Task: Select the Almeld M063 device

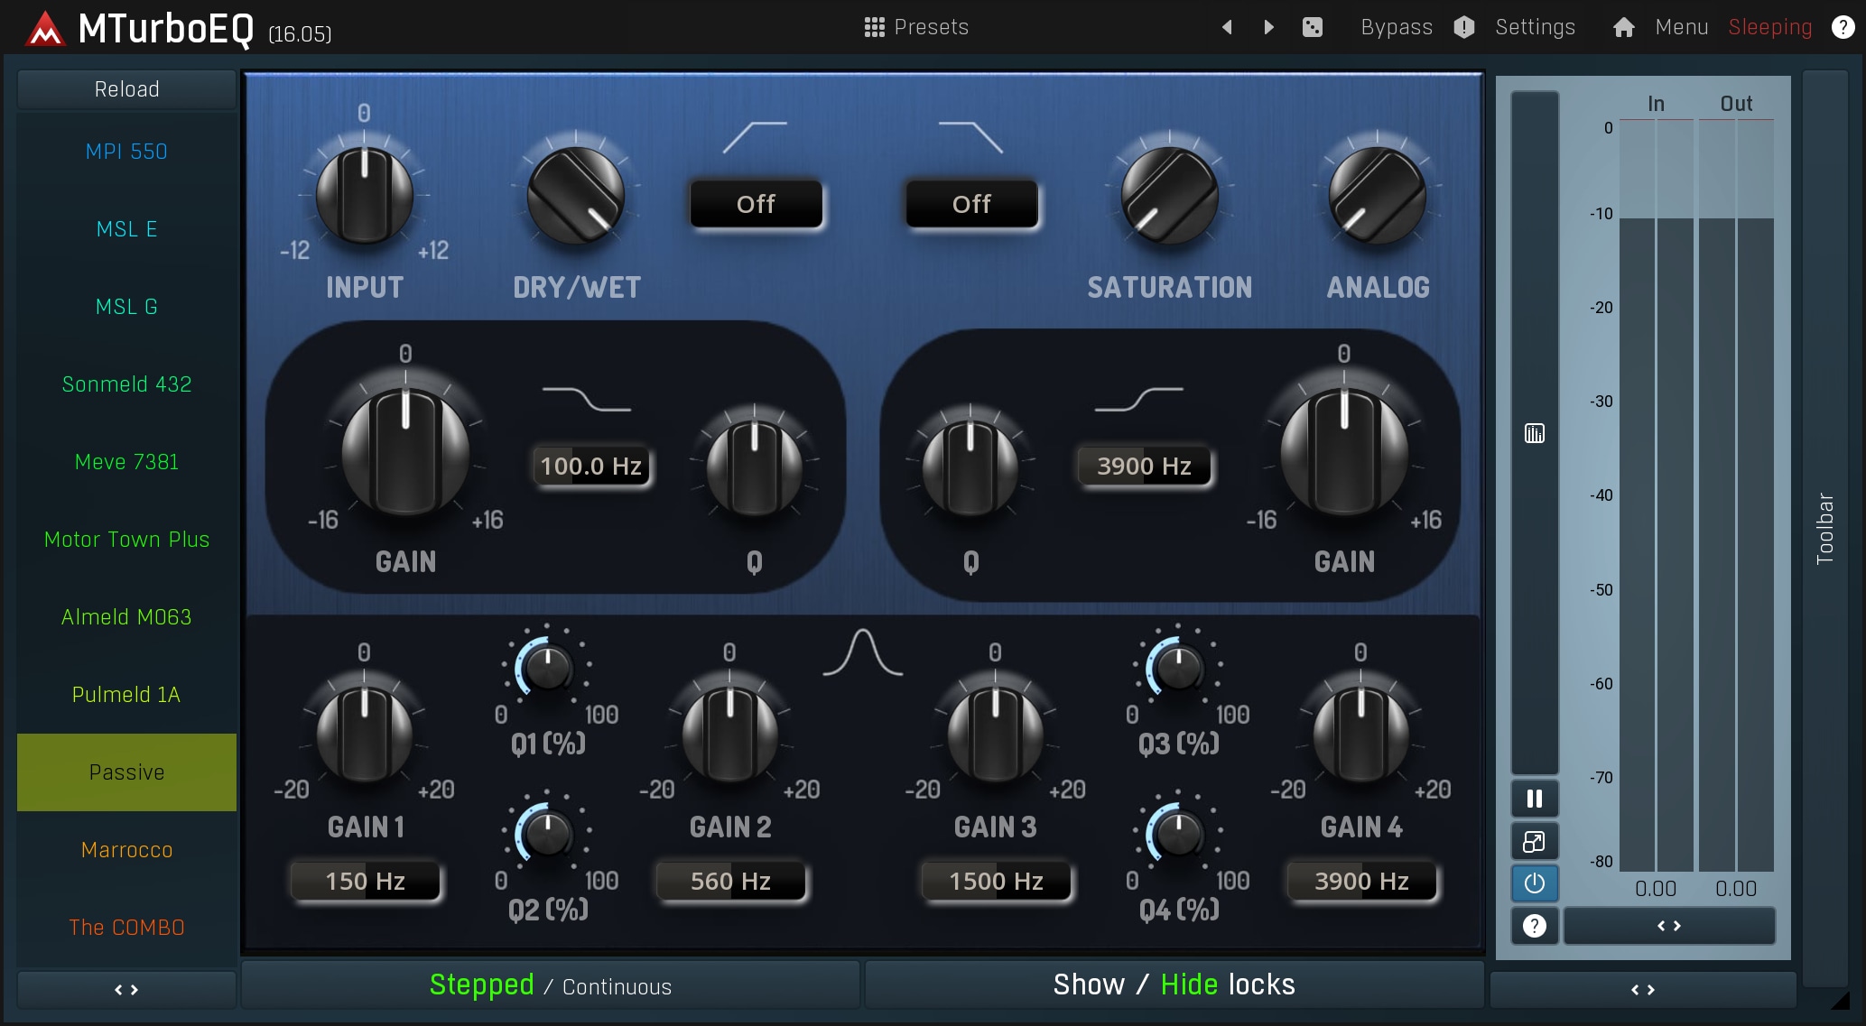Action: [x=126, y=617]
